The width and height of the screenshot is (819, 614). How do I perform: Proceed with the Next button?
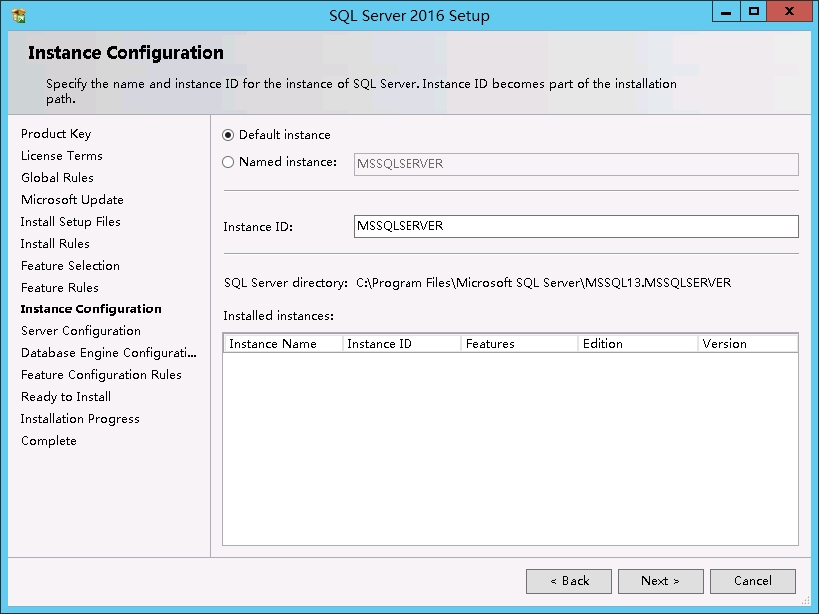coord(661,581)
